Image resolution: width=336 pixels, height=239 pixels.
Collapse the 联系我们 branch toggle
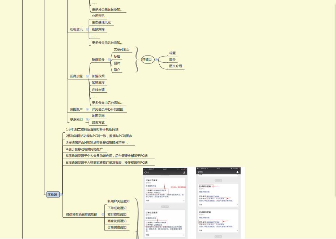(x=87, y=119)
